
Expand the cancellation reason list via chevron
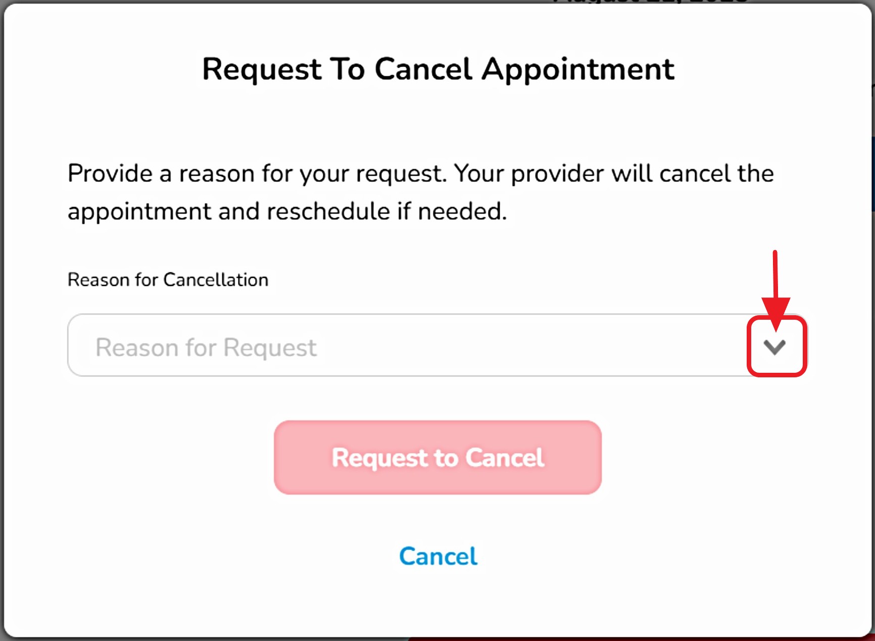[x=774, y=347]
